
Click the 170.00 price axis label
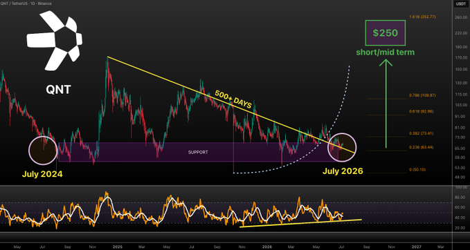pyautogui.click(x=461, y=57)
